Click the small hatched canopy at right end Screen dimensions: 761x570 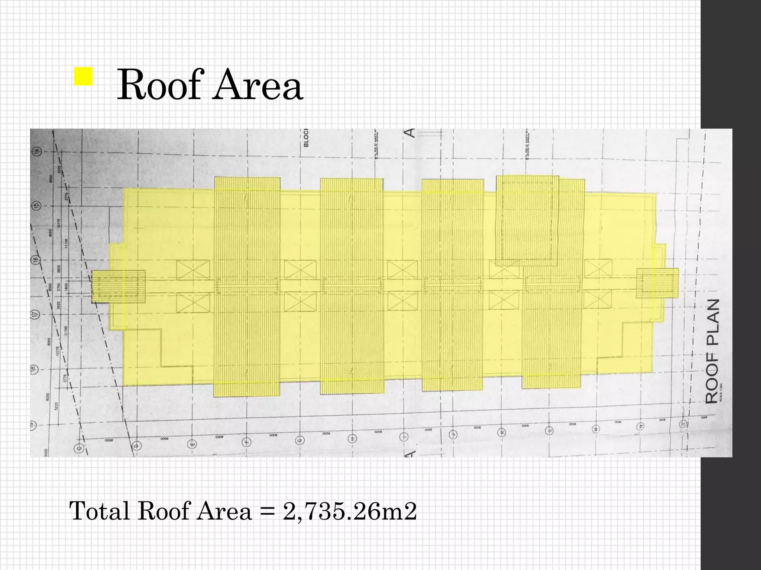pyautogui.click(x=657, y=283)
